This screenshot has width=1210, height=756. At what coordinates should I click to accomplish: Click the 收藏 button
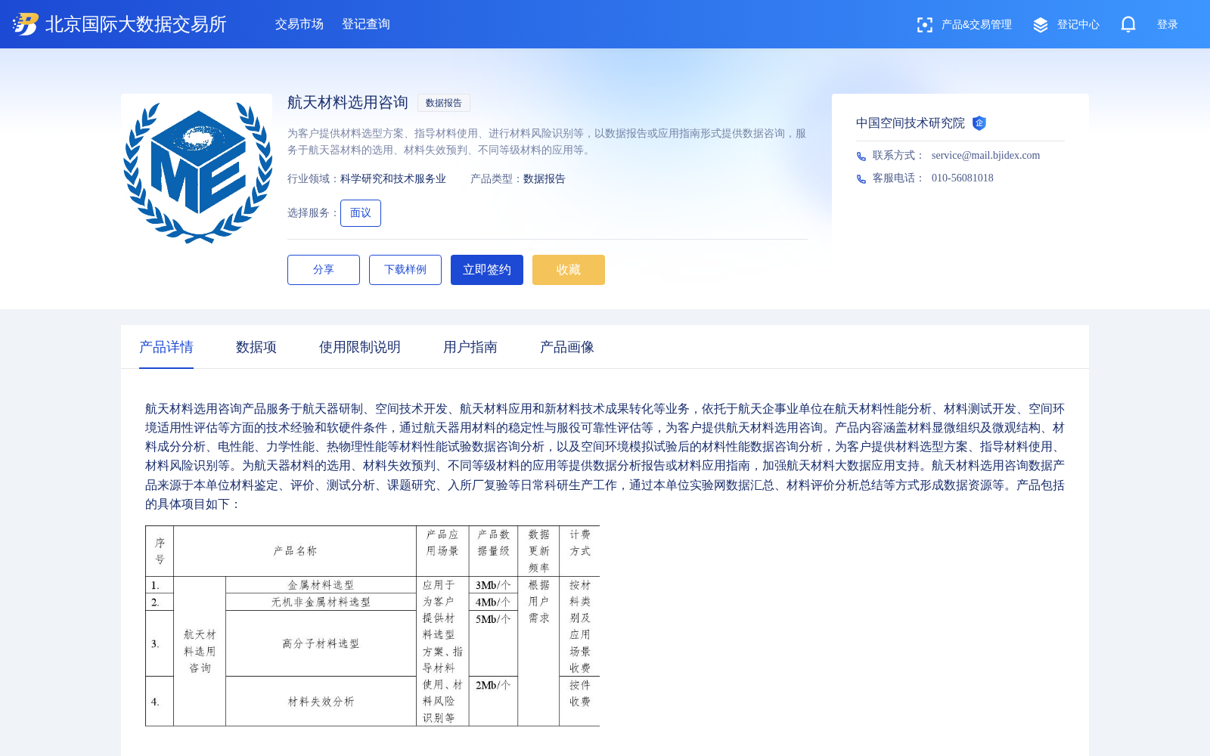[569, 270]
